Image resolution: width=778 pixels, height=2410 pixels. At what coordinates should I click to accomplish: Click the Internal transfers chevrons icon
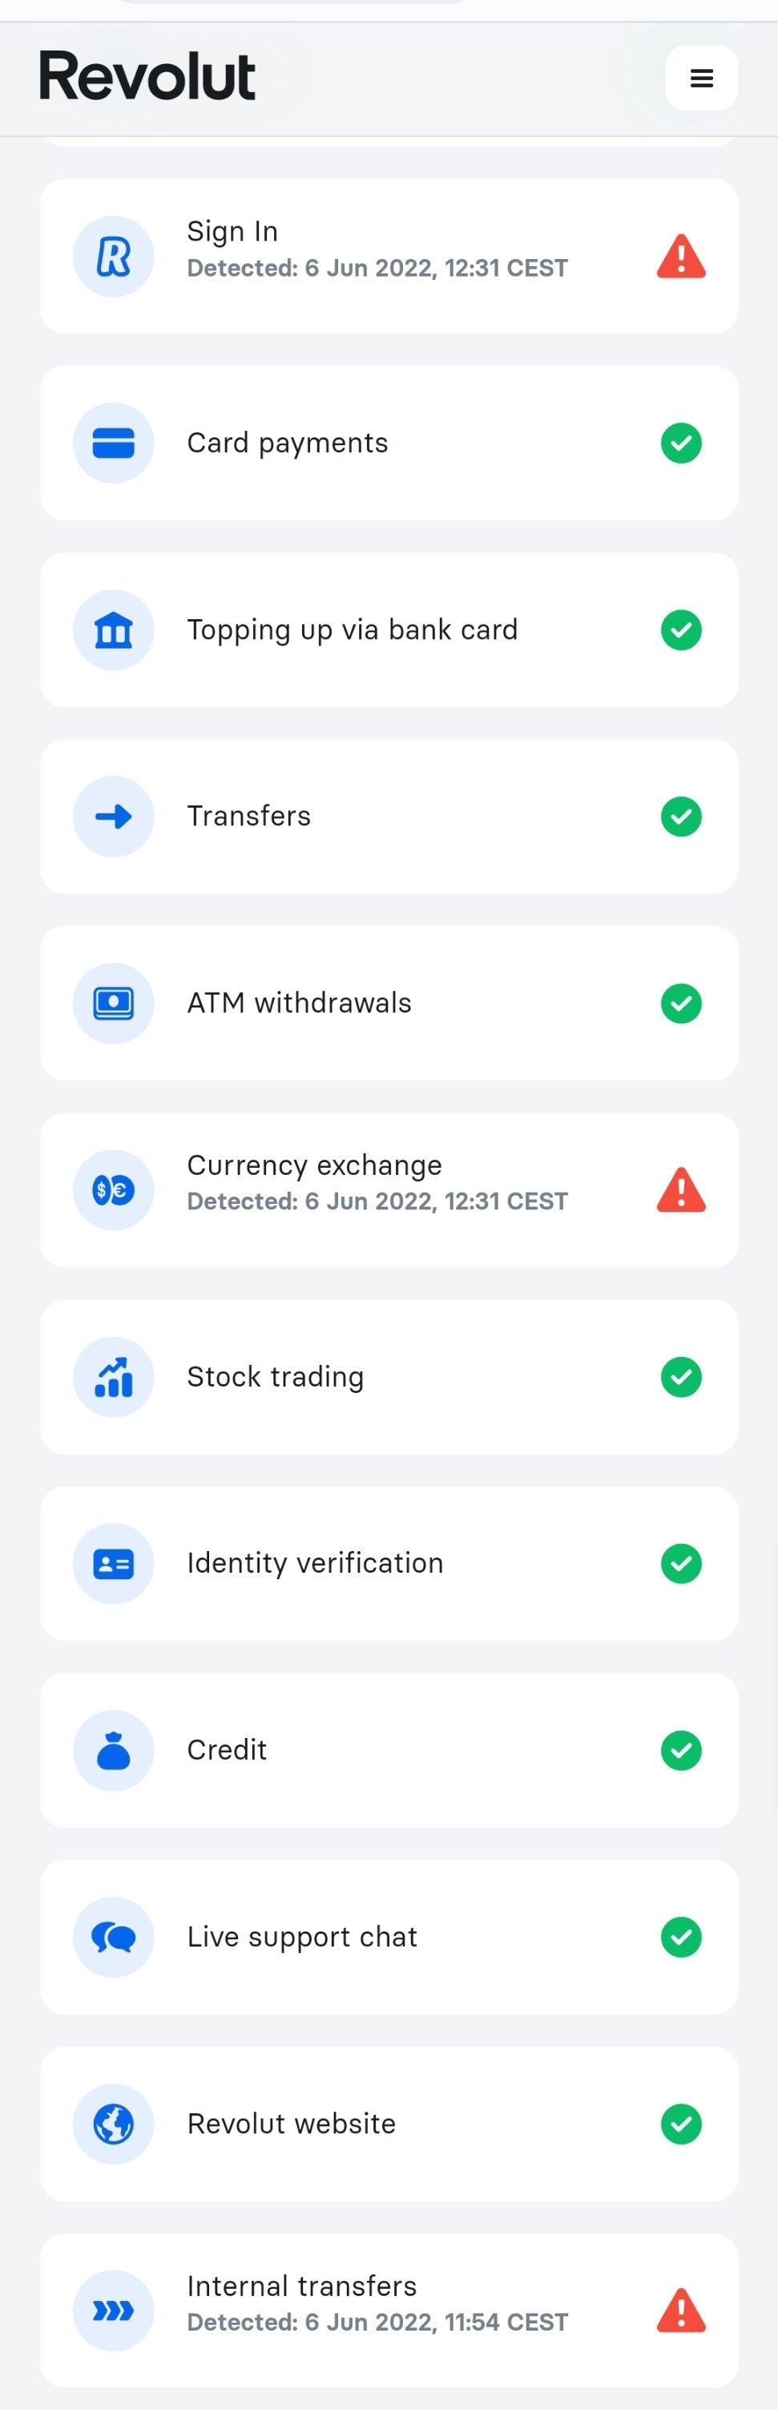pos(113,2311)
